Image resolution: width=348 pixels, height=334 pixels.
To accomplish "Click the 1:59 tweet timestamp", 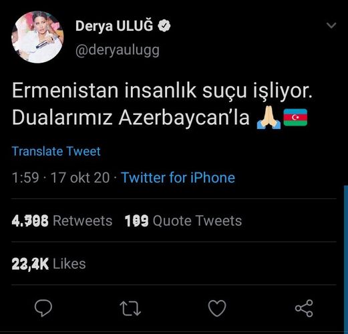I will [25, 178].
